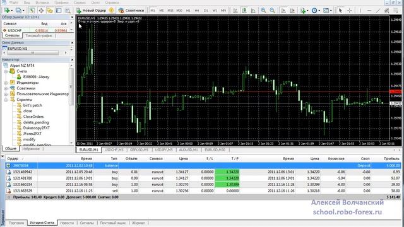This screenshot has width=404, height=227.
Task: Select account 8106091: Alexey
Action: (x=36, y=77)
